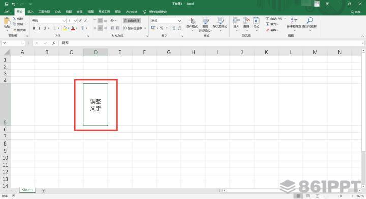Toggle the middle vertical align button
This screenshot has height=199, width=366.
[x=100, y=21]
